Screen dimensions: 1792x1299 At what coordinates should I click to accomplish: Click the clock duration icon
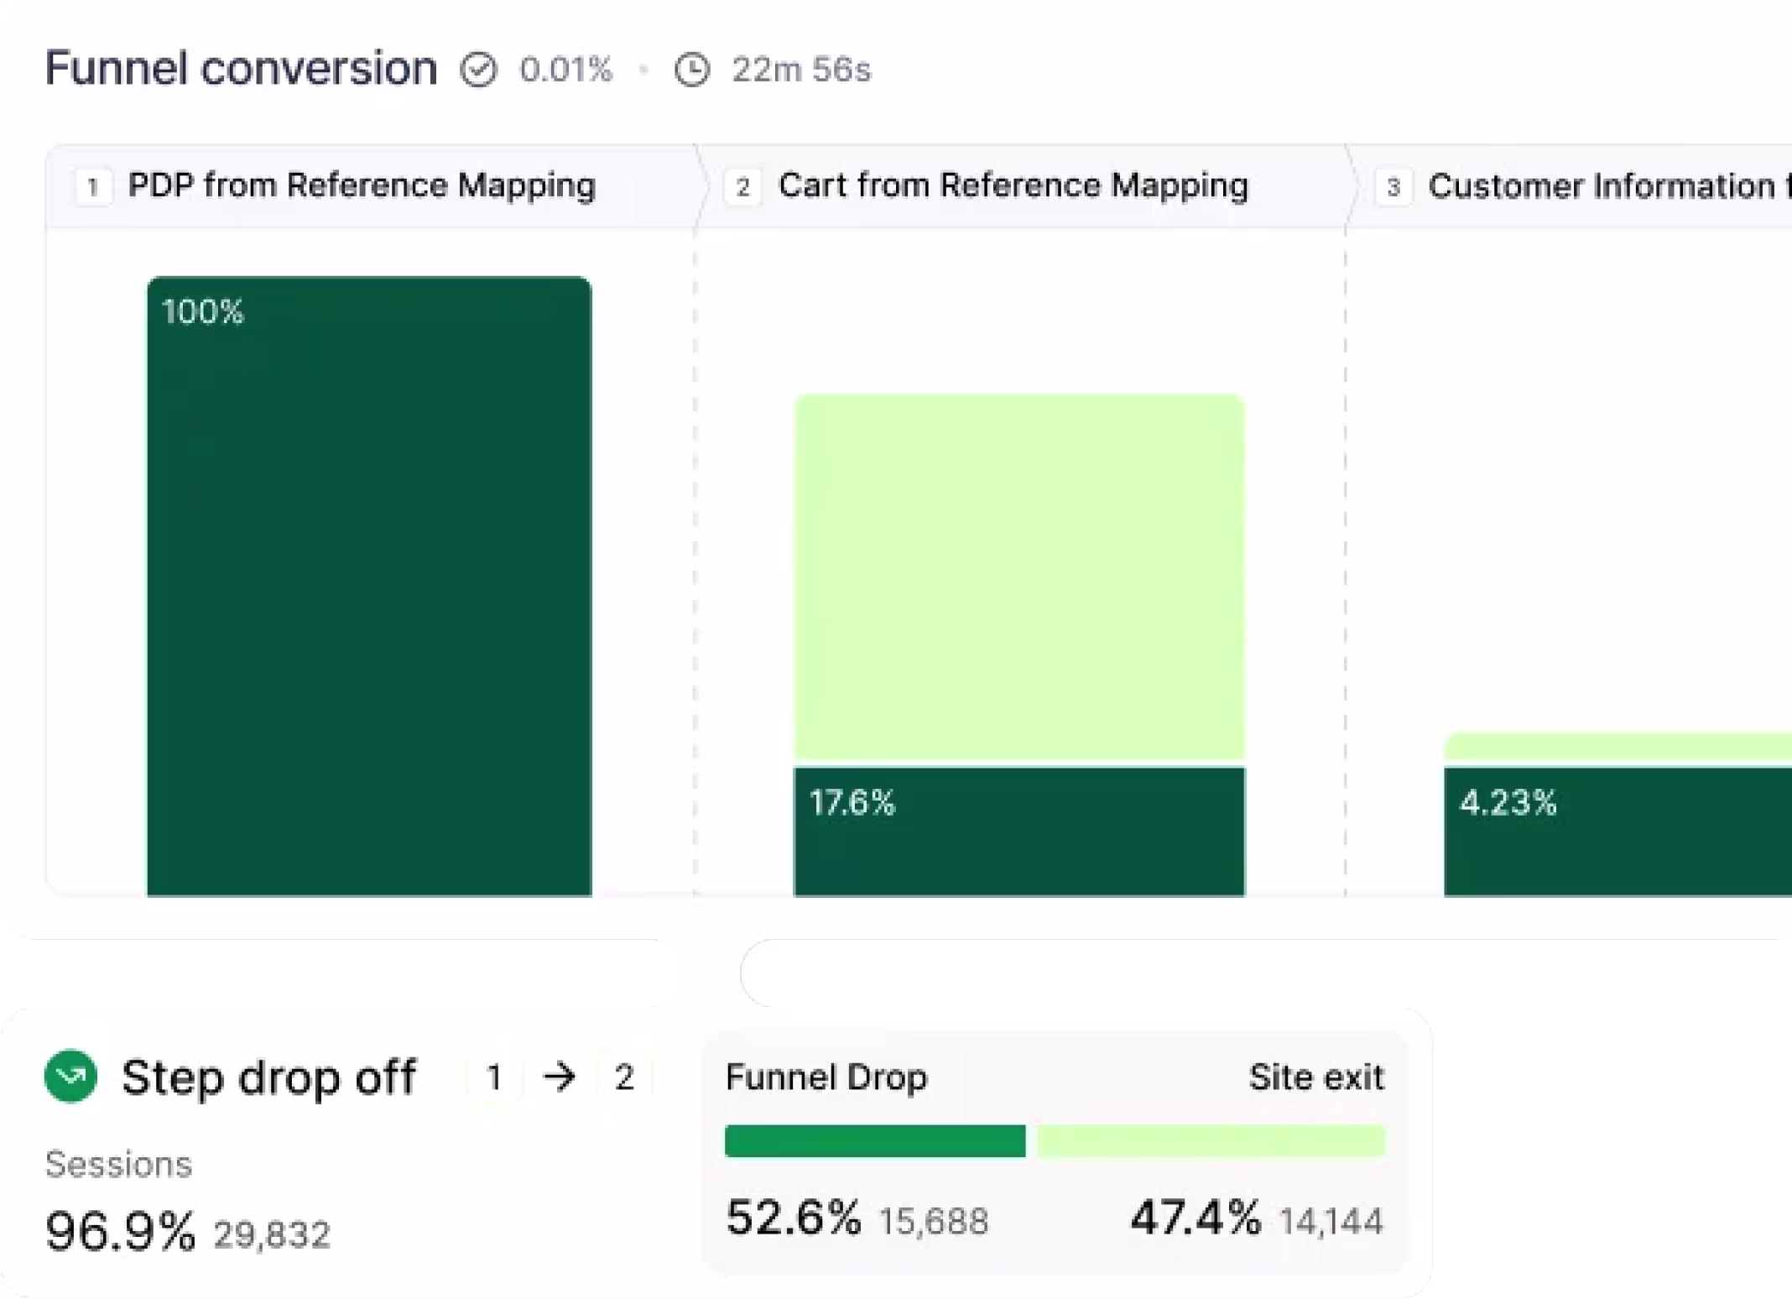(x=692, y=70)
